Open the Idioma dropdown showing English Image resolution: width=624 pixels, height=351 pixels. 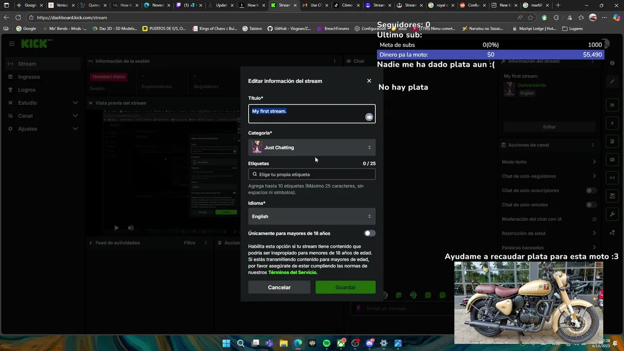312,216
